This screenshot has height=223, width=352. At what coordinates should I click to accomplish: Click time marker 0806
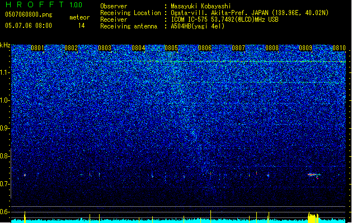tap(205, 48)
